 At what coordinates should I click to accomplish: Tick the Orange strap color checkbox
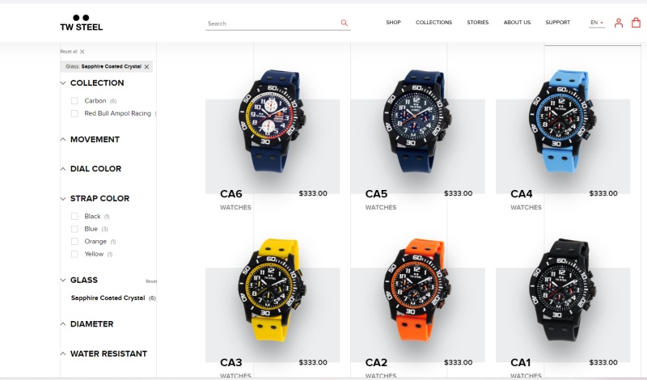tap(74, 242)
